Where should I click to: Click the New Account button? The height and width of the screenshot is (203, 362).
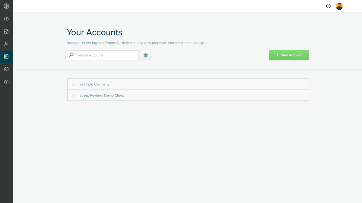pyautogui.click(x=289, y=55)
